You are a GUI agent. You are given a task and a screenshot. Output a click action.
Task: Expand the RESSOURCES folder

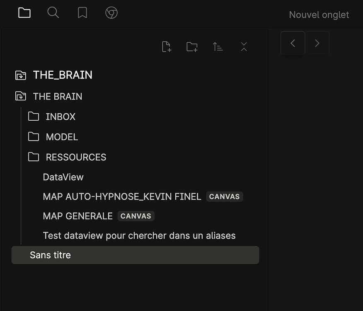tap(75, 157)
